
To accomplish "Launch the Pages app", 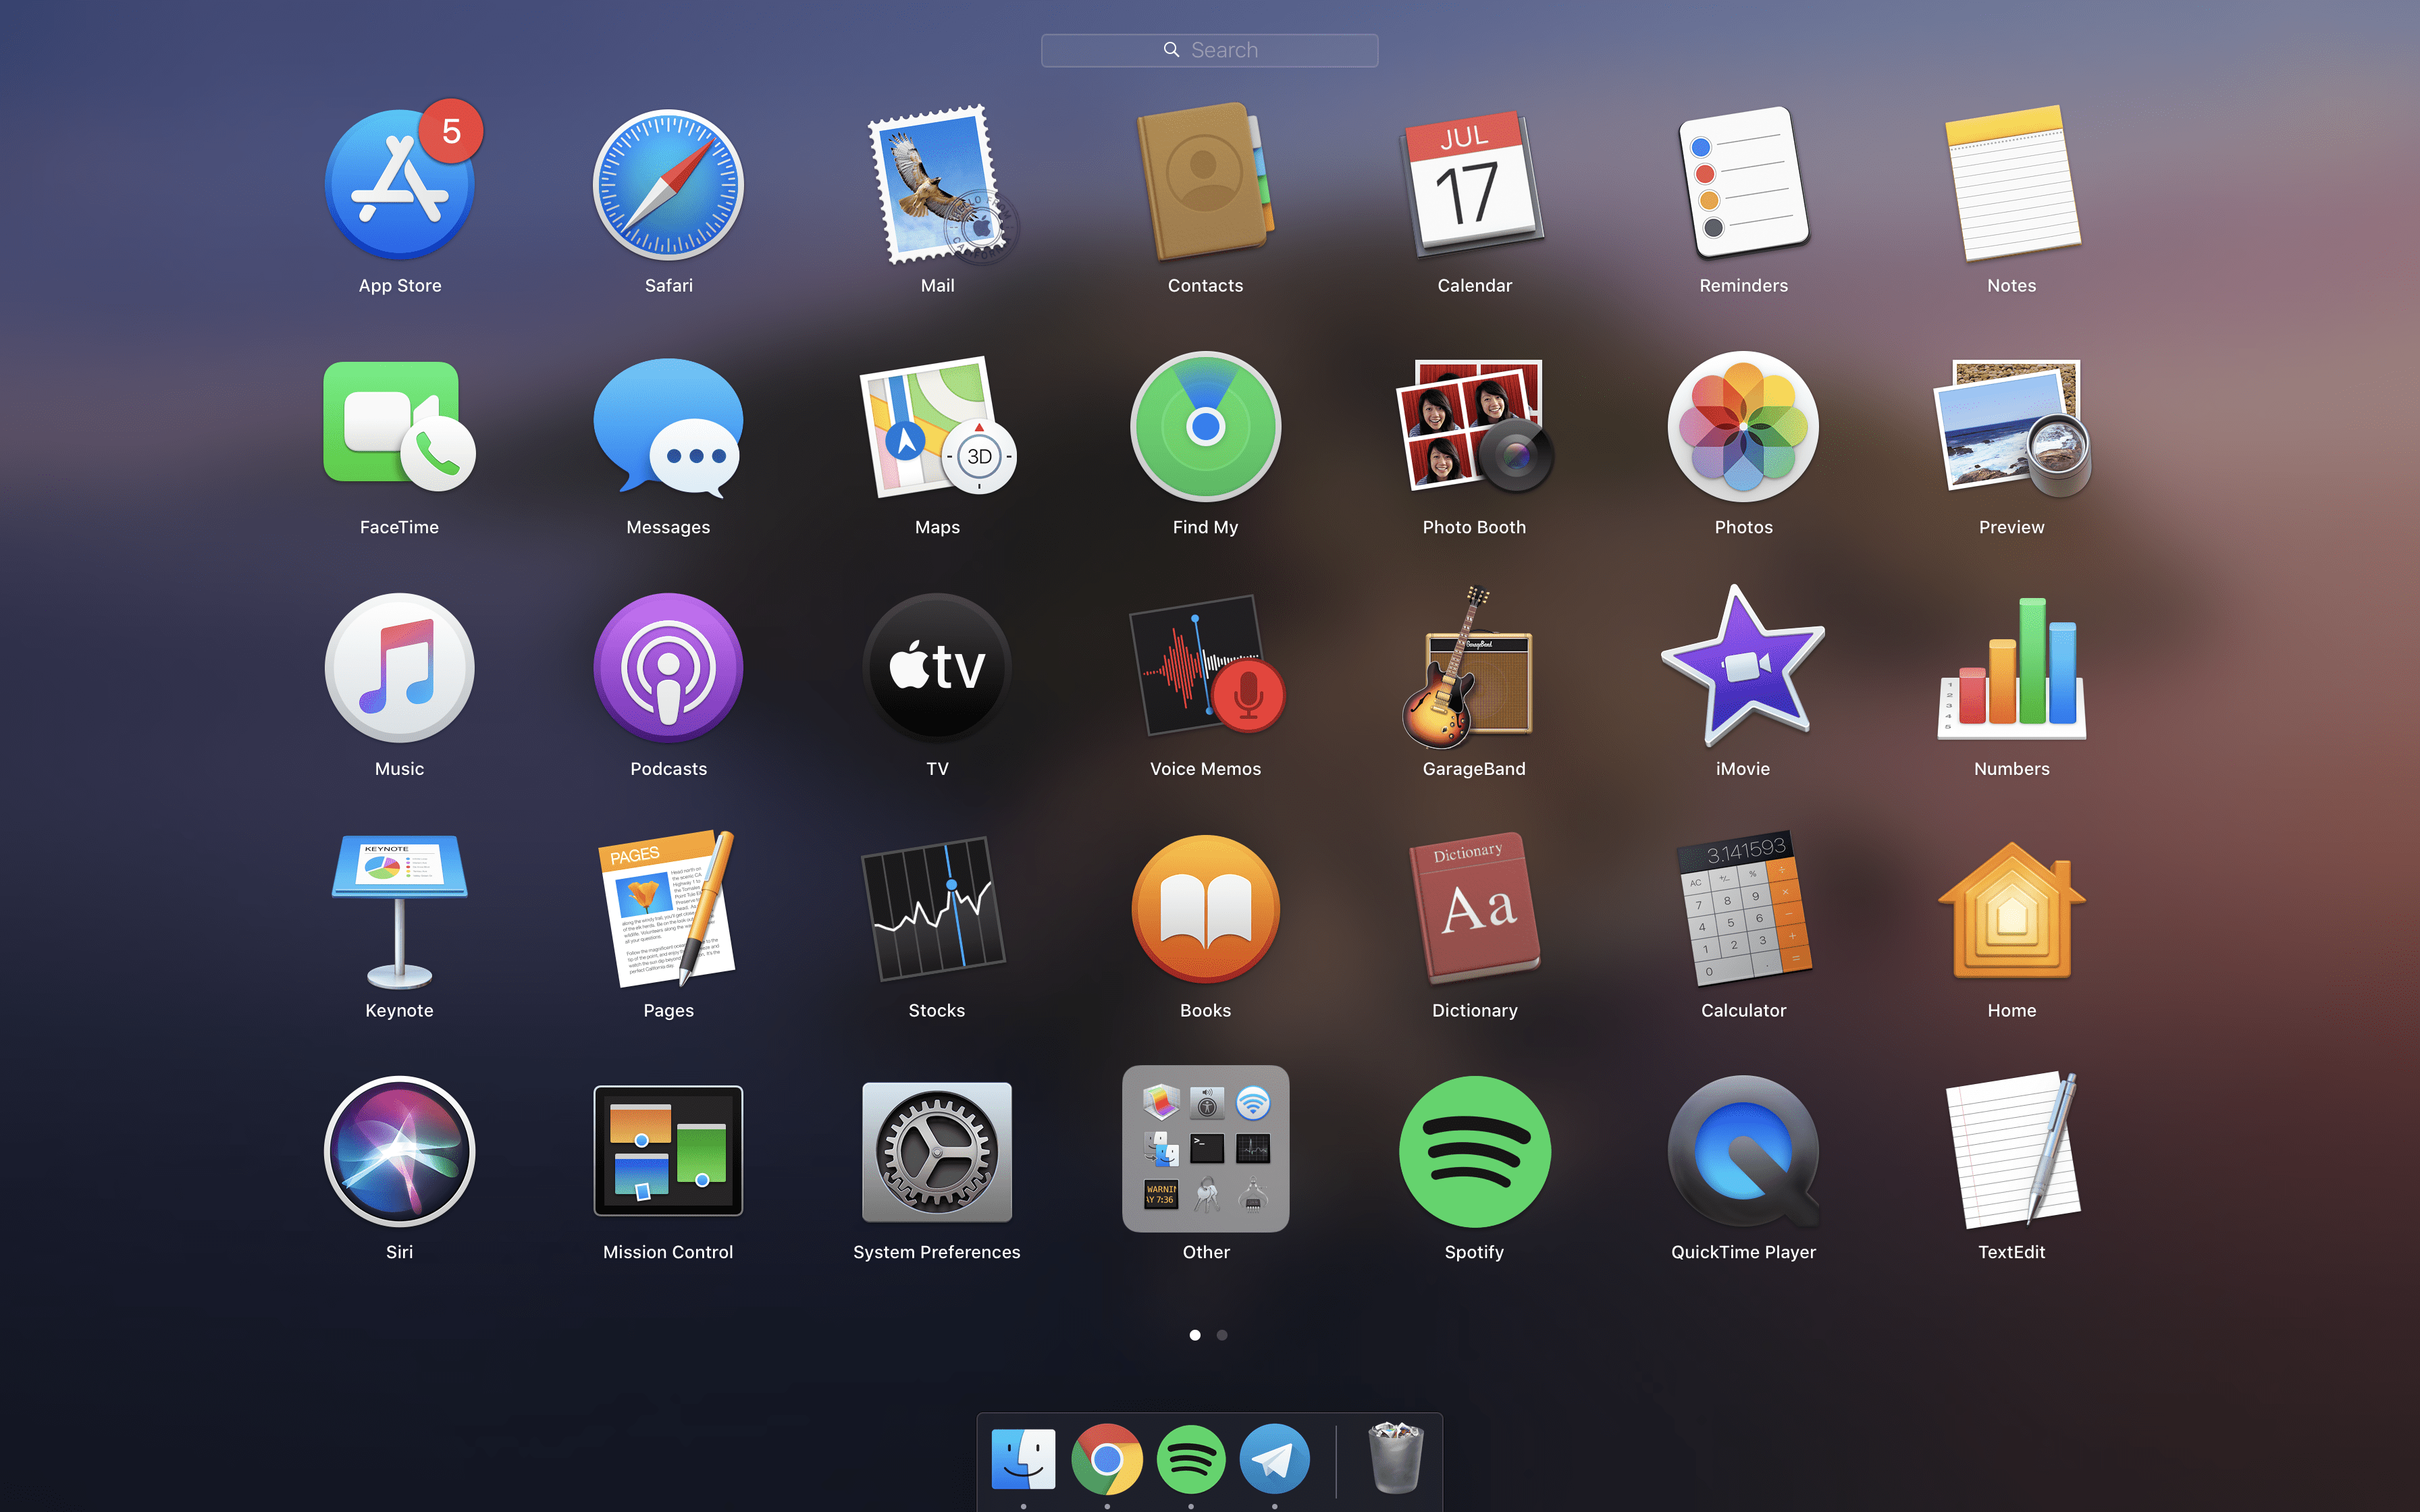I will coord(668,910).
